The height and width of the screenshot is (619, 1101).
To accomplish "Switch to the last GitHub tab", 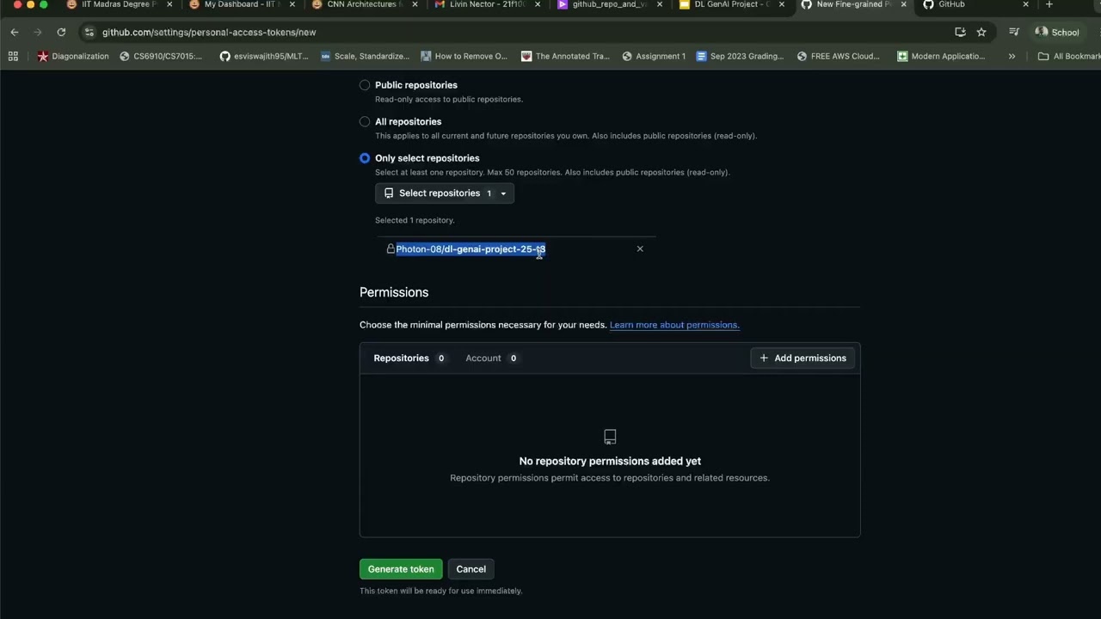I will (977, 5).
